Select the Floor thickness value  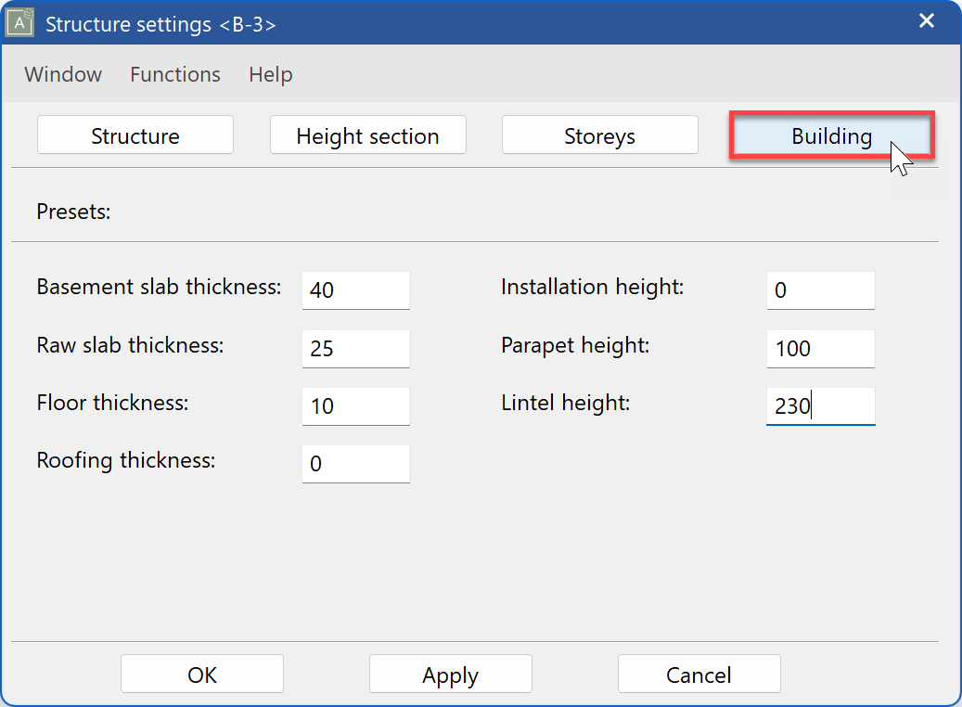tap(355, 406)
